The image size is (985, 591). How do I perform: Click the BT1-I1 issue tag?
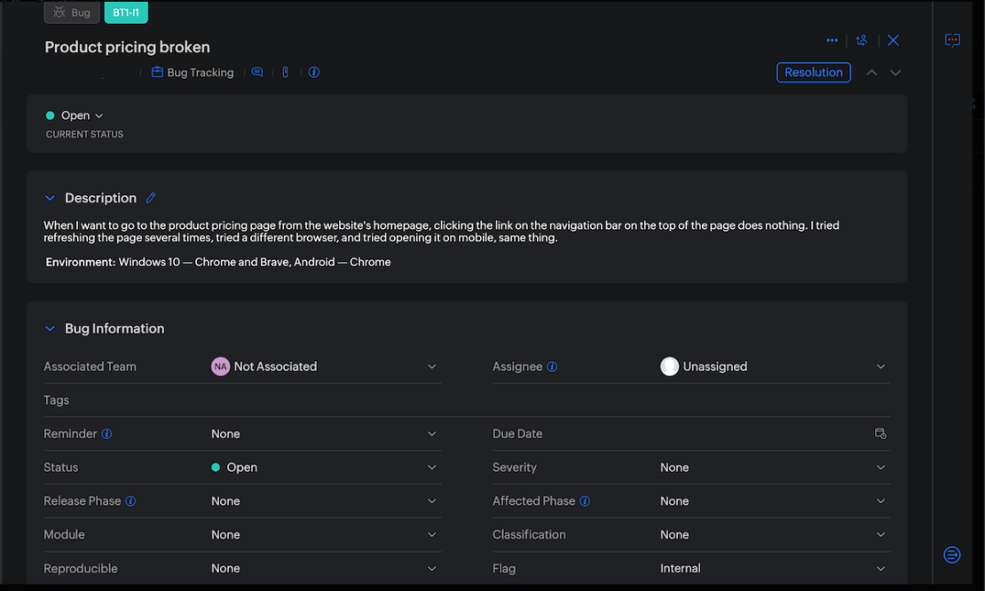[x=126, y=12]
